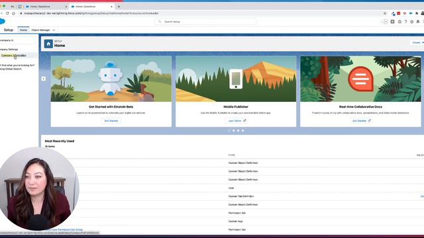Open the Setup gear icon menu
This screenshot has width=424, height=238.
412,22
